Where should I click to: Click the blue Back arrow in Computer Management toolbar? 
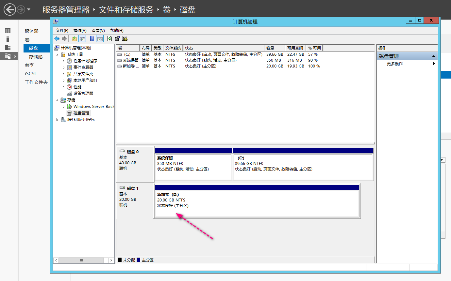pyautogui.click(x=57, y=39)
